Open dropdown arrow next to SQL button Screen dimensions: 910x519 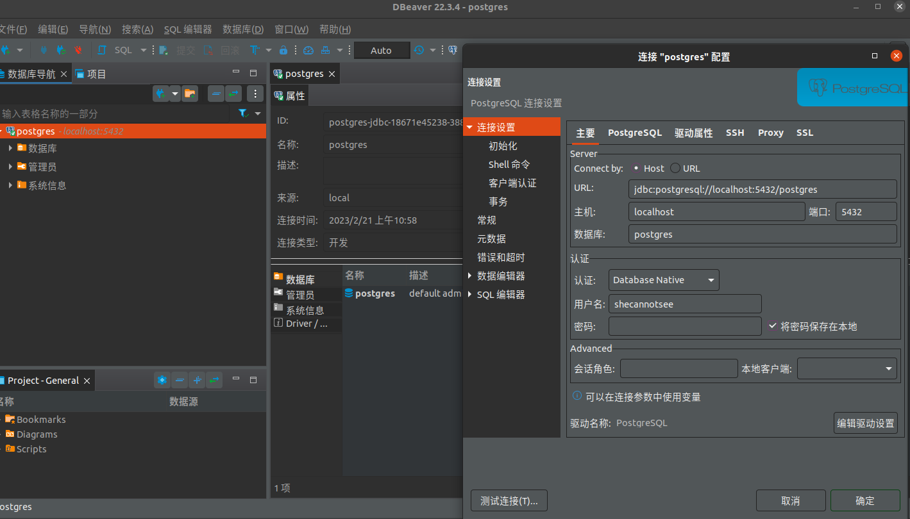point(143,50)
